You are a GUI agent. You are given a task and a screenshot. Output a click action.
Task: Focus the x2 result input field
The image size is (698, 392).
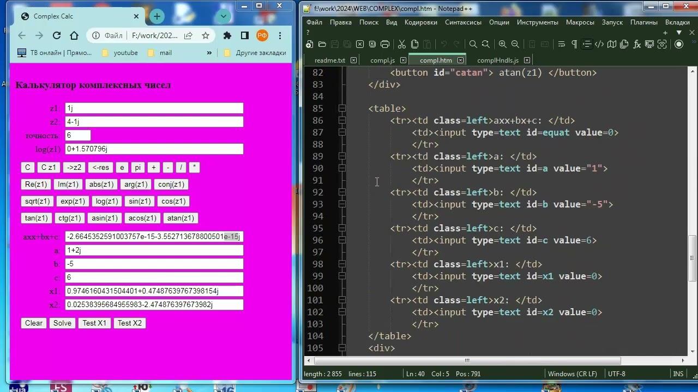154,305
